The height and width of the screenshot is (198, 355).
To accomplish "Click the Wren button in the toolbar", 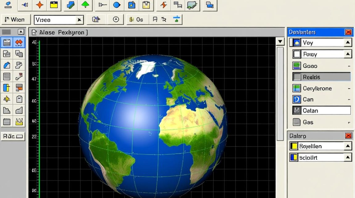I will tap(15, 20).
